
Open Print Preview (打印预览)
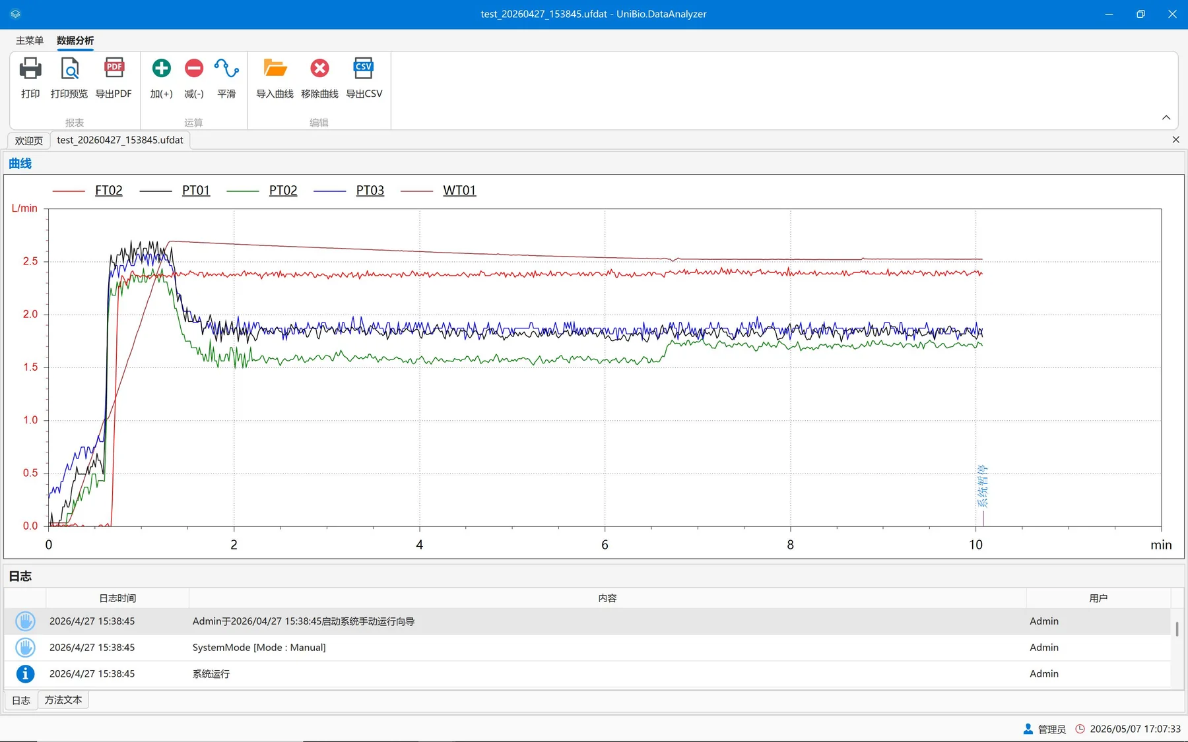click(69, 69)
